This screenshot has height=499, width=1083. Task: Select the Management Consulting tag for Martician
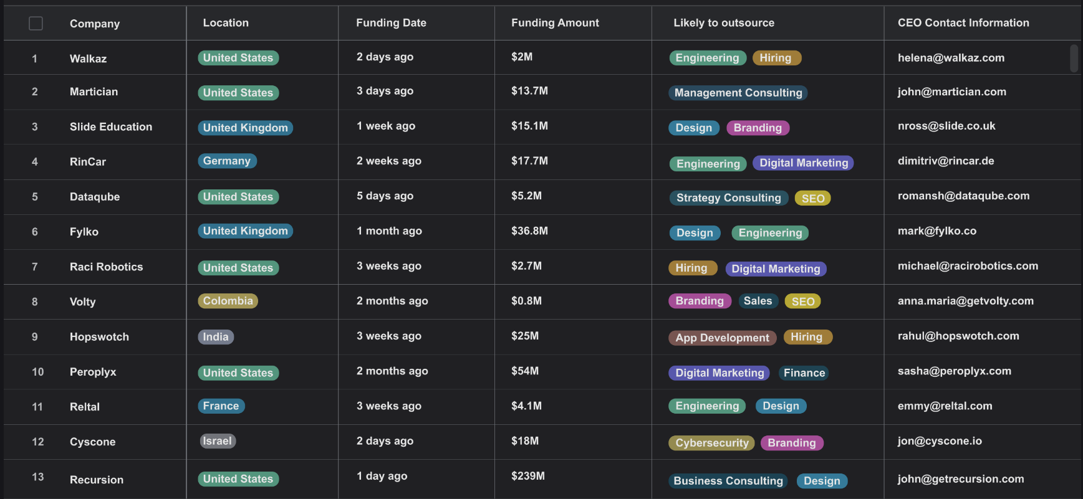(x=738, y=93)
